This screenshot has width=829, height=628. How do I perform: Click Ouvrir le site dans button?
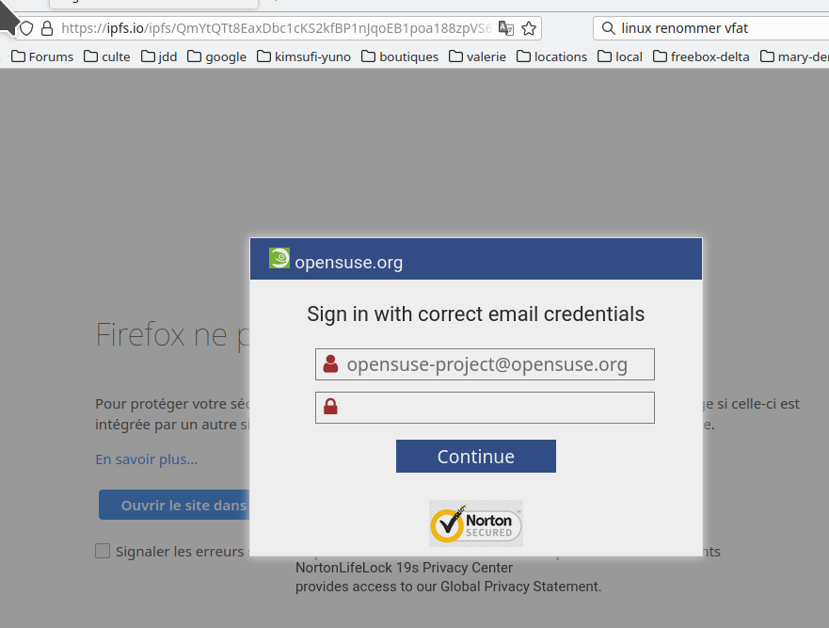pyautogui.click(x=174, y=505)
